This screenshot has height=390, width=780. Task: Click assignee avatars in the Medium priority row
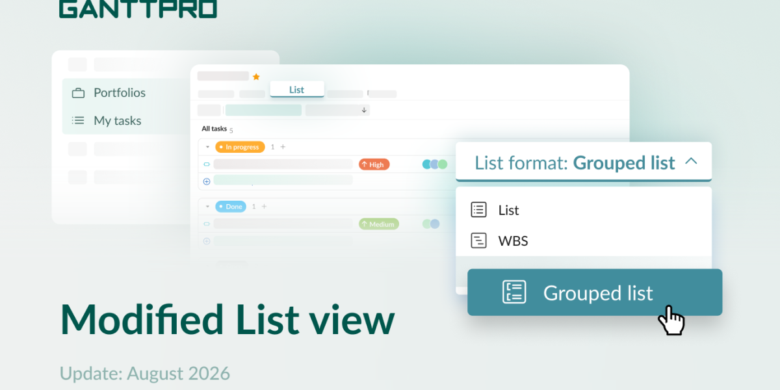pos(431,224)
